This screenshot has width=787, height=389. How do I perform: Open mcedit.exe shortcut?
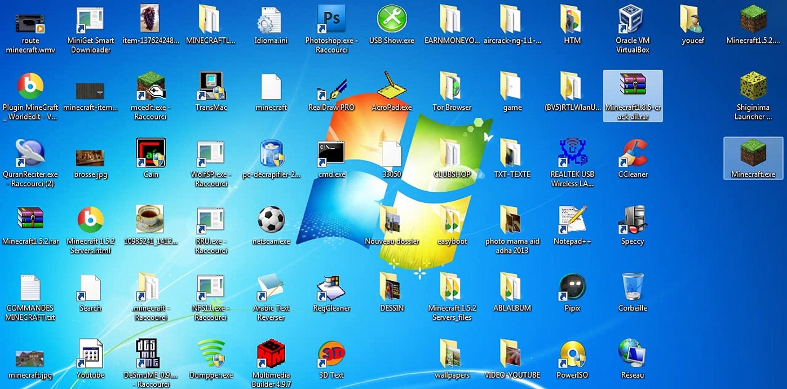pyautogui.click(x=151, y=86)
